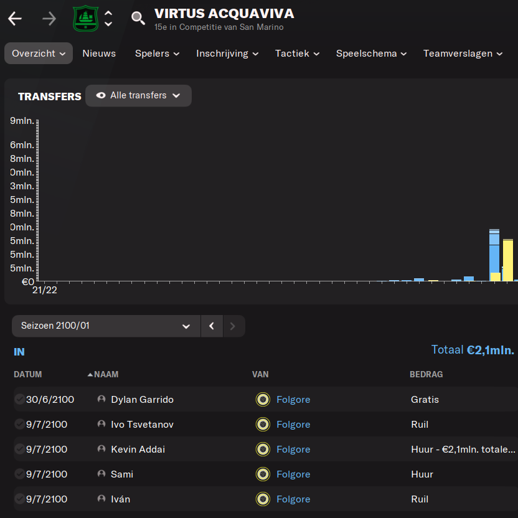This screenshot has width=518, height=518.
Task: Go to the previous season
Action: coord(212,326)
